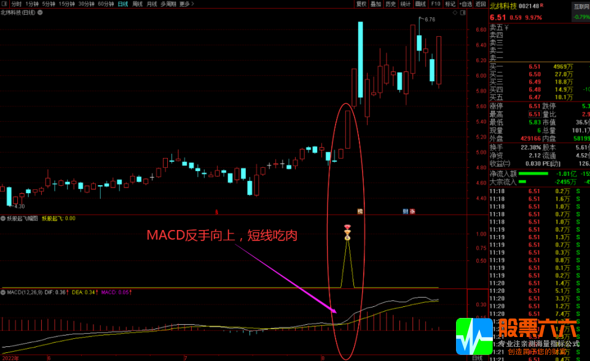590x361 pixels.
Task: Click the 互联网 sector label
Action: point(580,6)
